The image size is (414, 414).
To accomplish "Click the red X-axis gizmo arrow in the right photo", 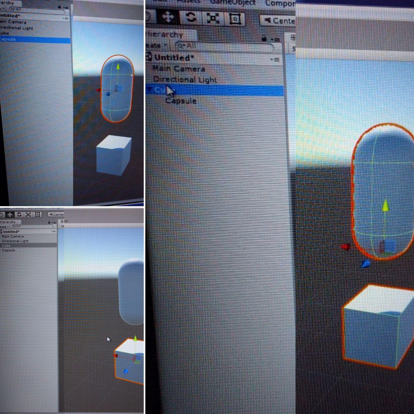I will pos(345,247).
